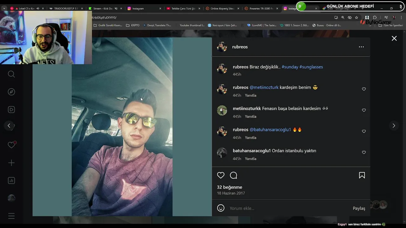This screenshot has width=406, height=228.
Task: Open the '32 beğenme' likes list
Action: pos(230,187)
